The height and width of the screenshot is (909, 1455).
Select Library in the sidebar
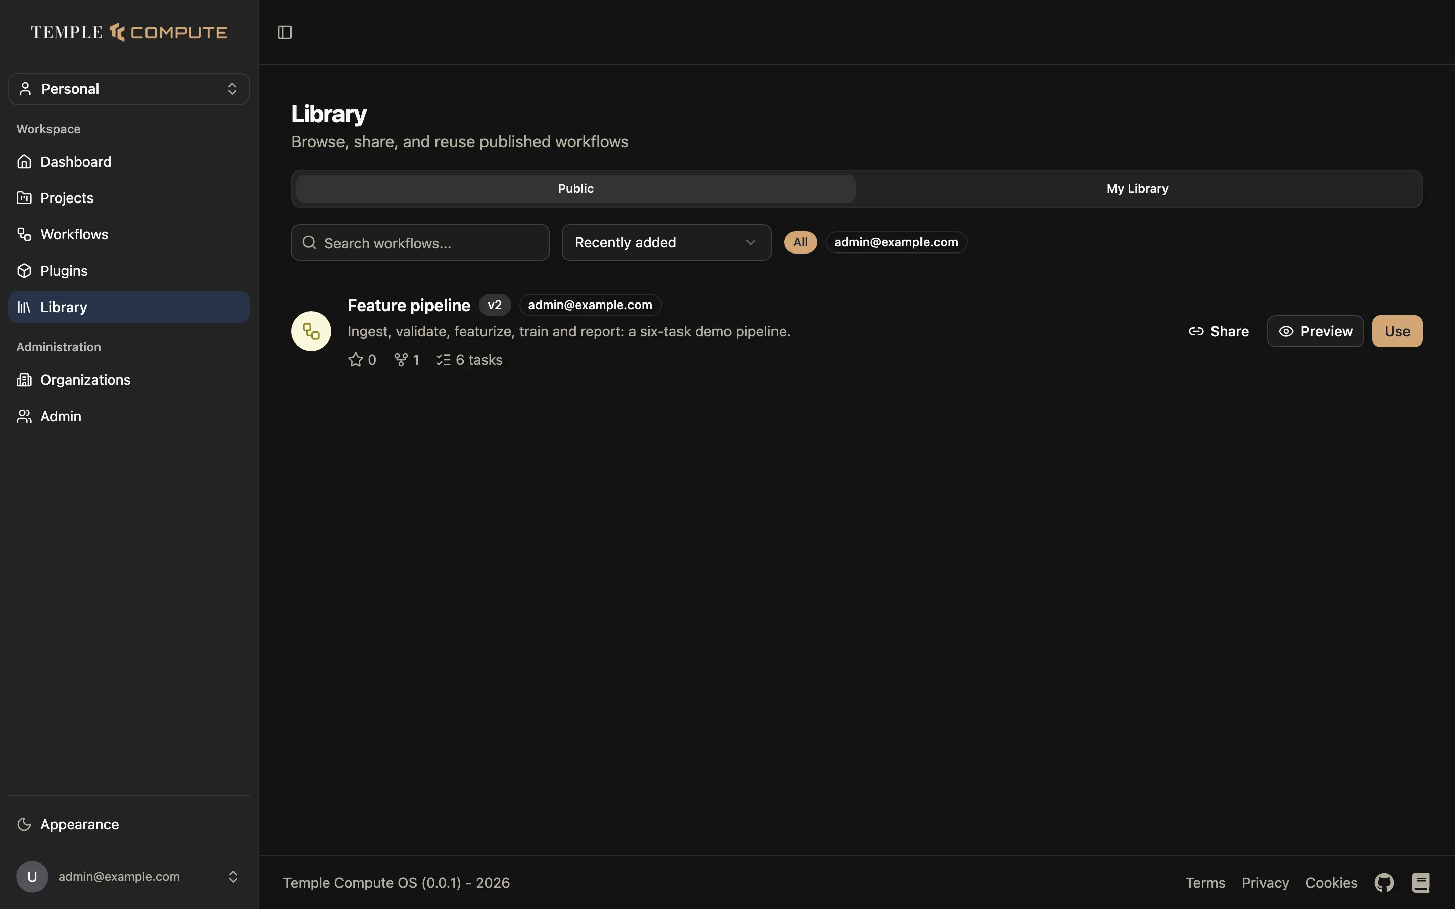(x=129, y=307)
